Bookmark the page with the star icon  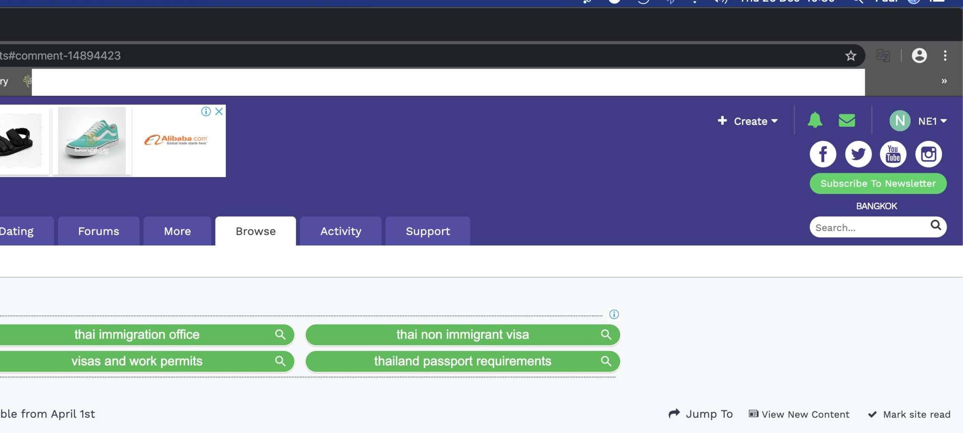pyautogui.click(x=851, y=55)
